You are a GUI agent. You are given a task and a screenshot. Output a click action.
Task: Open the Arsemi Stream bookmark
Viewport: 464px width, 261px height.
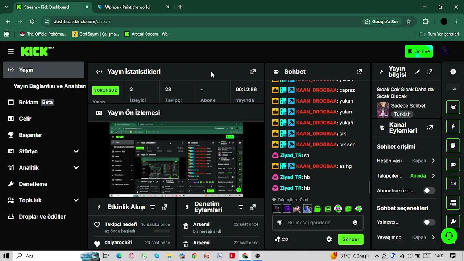point(147,34)
